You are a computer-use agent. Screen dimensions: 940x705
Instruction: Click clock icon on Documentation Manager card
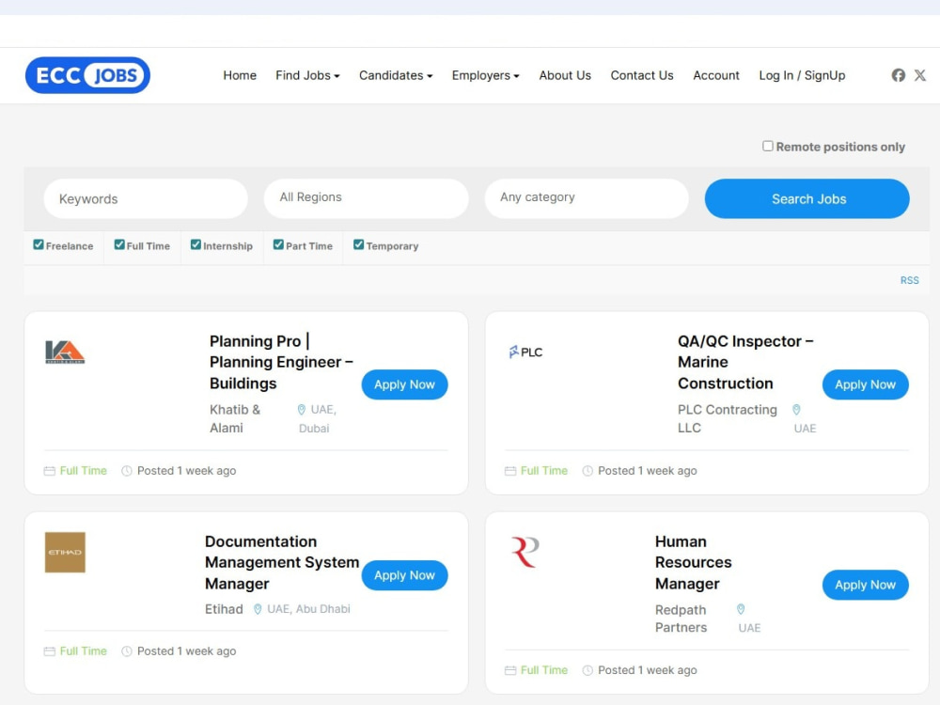(127, 651)
